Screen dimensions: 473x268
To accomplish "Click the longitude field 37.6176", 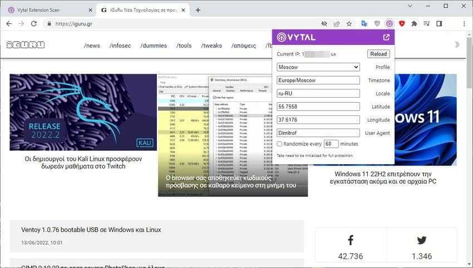I will pyautogui.click(x=318, y=120).
